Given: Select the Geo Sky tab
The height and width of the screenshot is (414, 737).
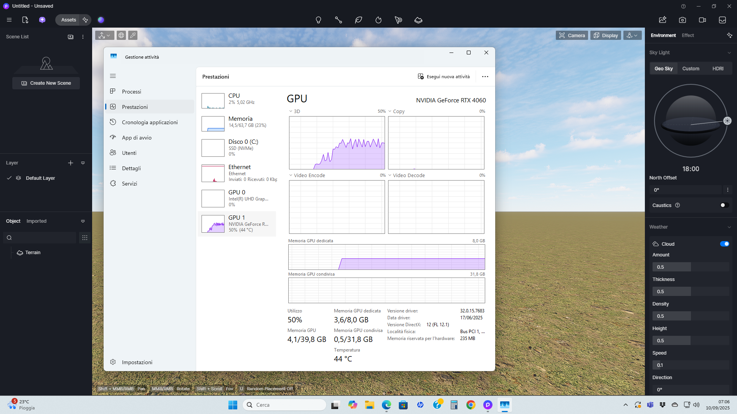Looking at the screenshot, I should tap(664, 69).
